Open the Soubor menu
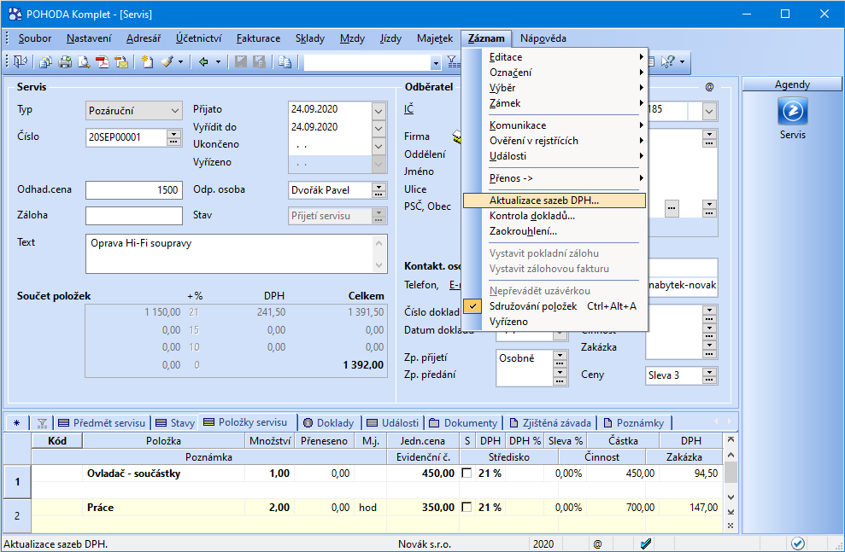 coord(35,38)
